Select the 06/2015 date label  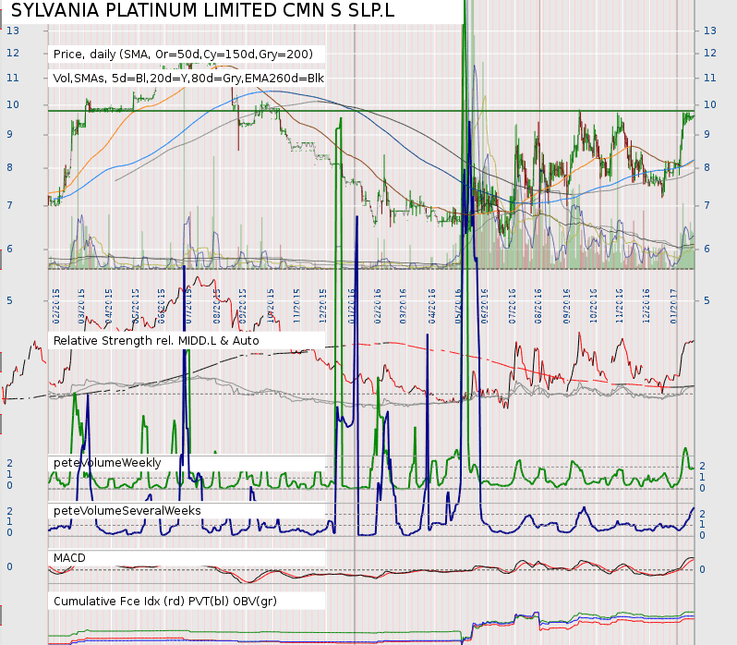162,306
